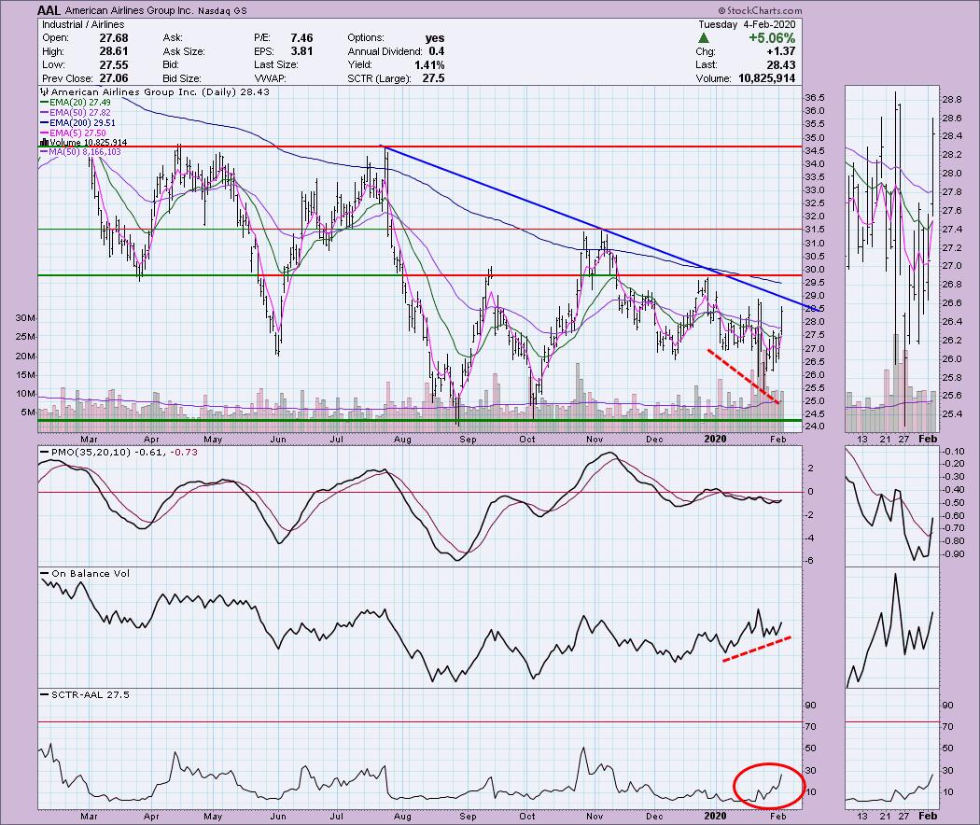Click the 2020 year label on price chart axis
The width and height of the screenshot is (980, 825).
(x=715, y=440)
